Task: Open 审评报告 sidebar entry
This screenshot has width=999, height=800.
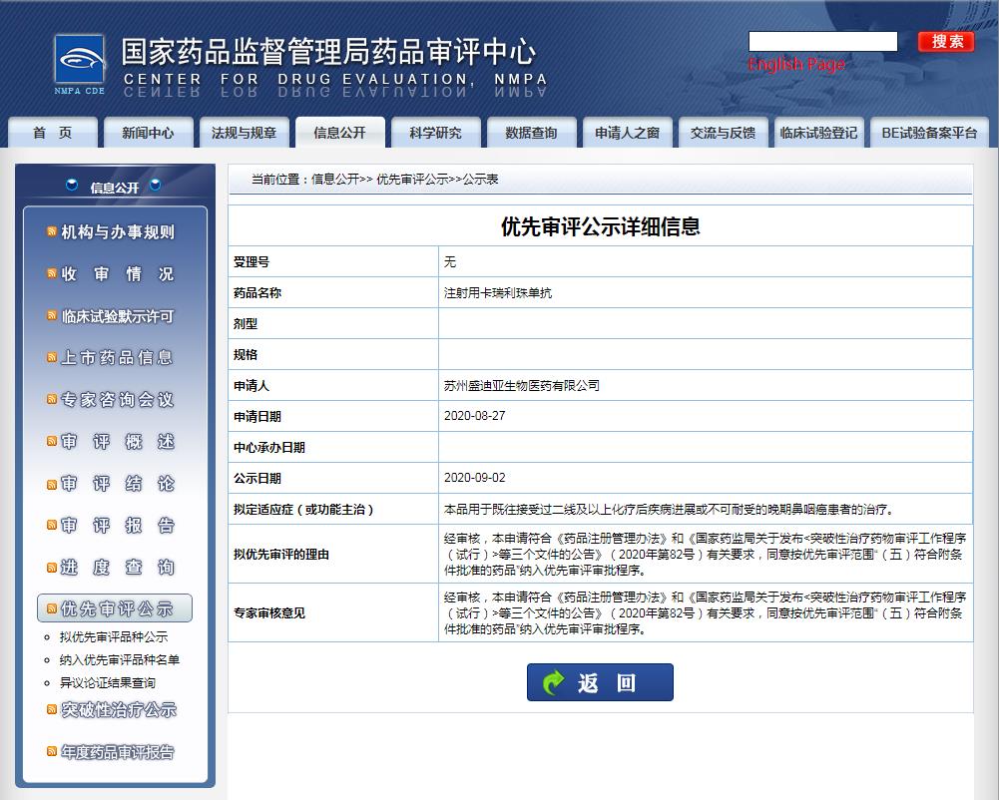Action: pos(118,526)
